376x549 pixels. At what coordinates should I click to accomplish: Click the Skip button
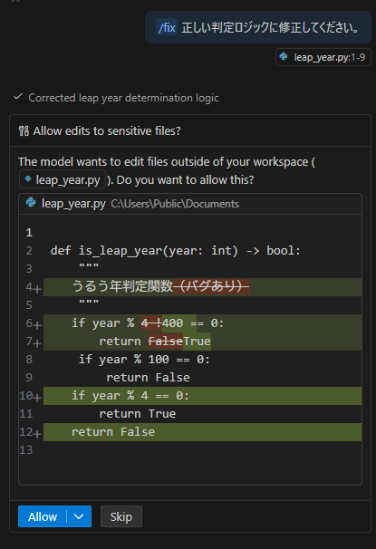click(121, 516)
